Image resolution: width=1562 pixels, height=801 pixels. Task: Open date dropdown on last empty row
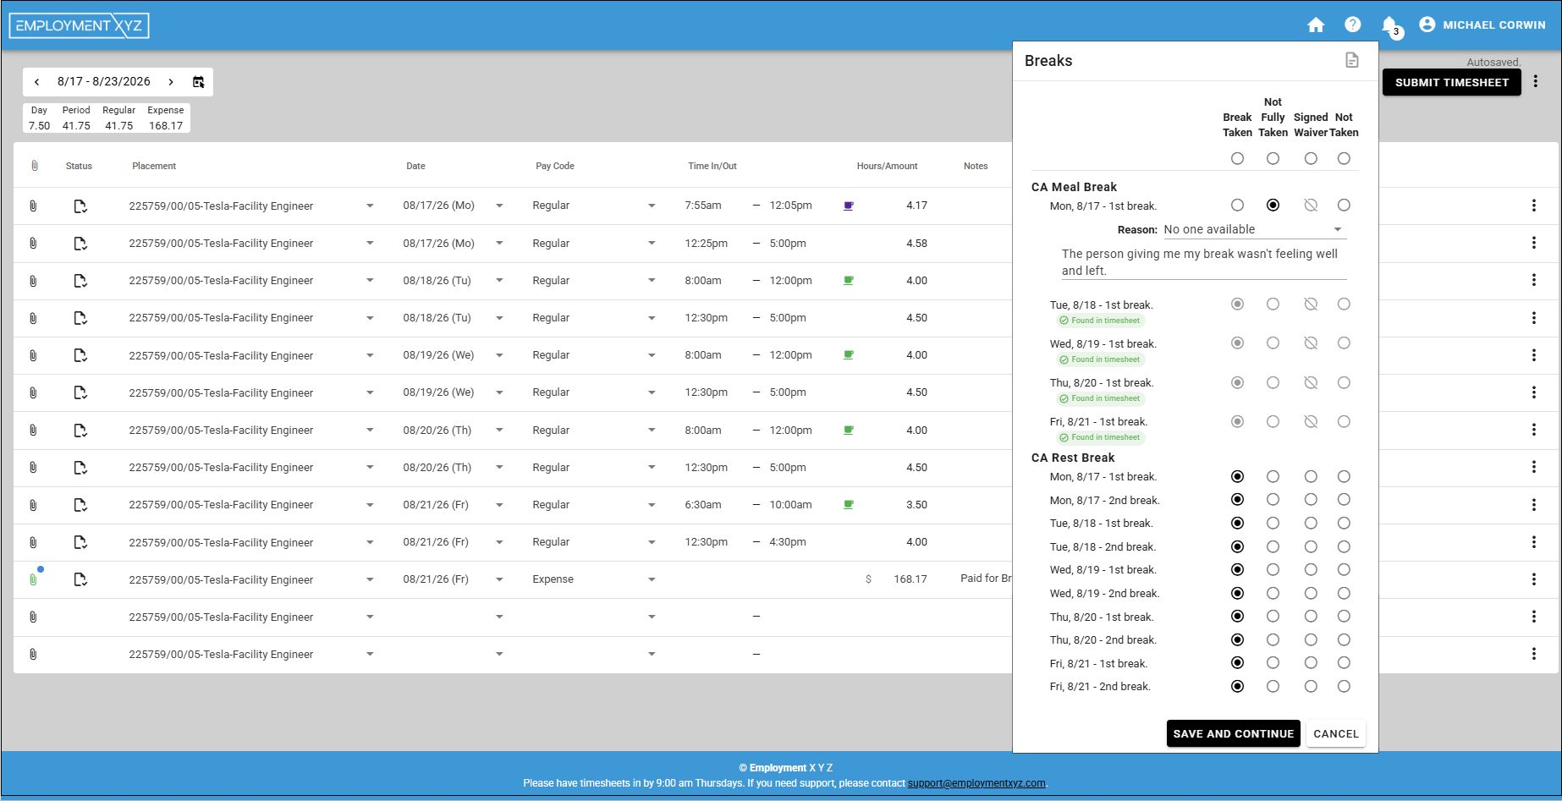click(x=499, y=654)
